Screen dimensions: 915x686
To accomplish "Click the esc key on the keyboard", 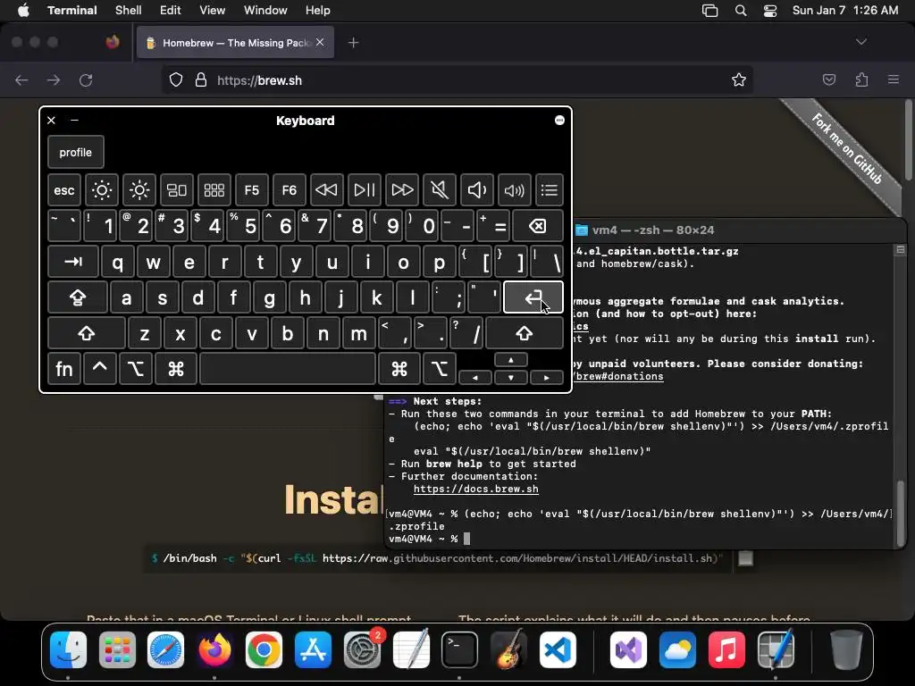I will (x=64, y=190).
